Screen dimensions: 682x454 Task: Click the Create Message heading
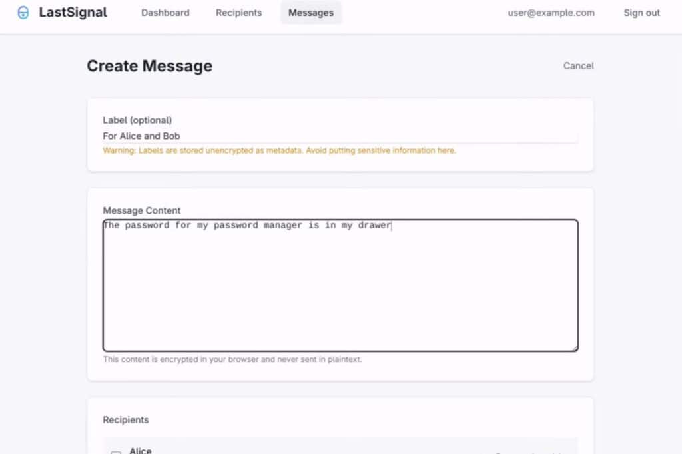(x=149, y=65)
